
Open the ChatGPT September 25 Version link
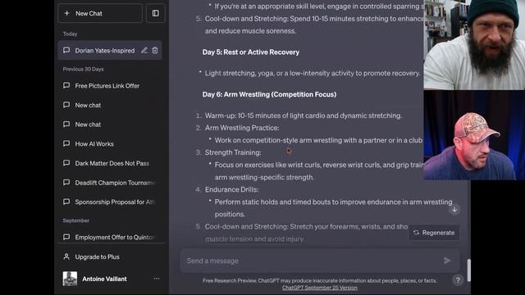(x=319, y=288)
